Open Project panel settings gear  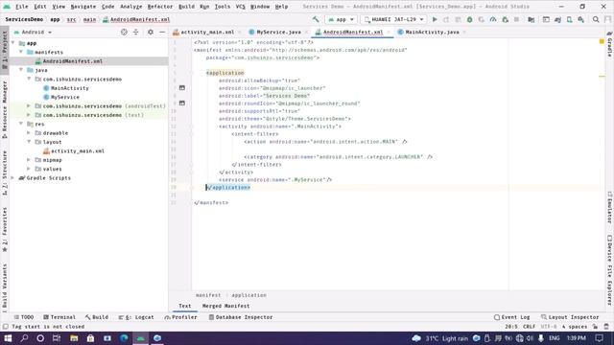click(x=151, y=32)
